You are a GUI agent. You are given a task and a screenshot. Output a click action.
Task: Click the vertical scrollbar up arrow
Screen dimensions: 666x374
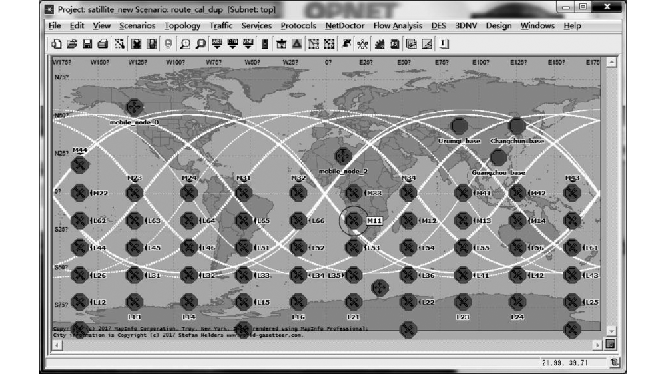pyautogui.click(x=611, y=63)
